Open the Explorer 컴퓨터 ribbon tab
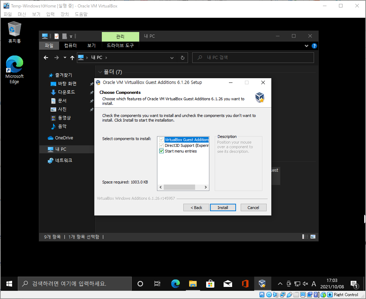 point(70,46)
